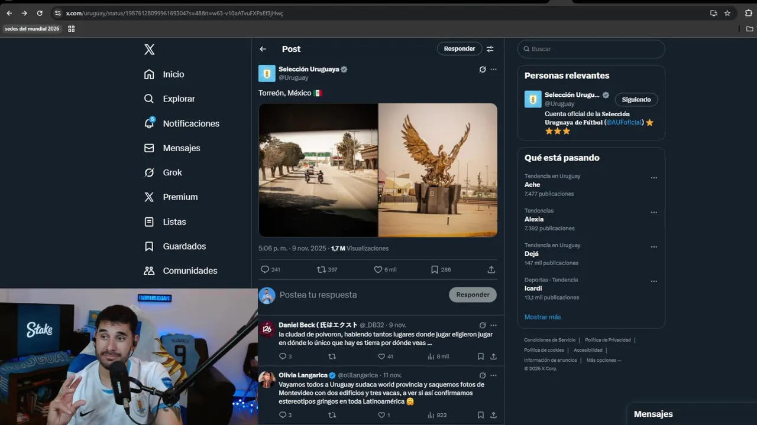
Task: Open more options for Ache trend
Action: pos(654,178)
